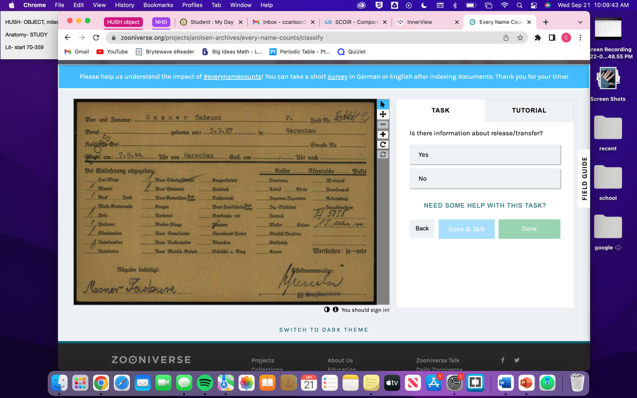Open Zooniverse Talk footer link
This screenshot has width=637, height=398.
438,360
